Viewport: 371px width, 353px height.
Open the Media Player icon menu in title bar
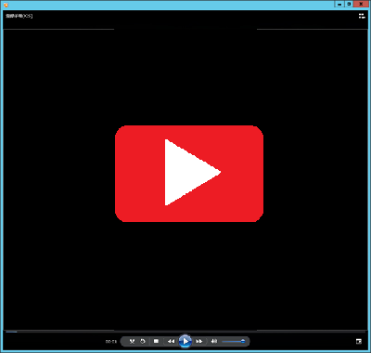click(x=6, y=5)
